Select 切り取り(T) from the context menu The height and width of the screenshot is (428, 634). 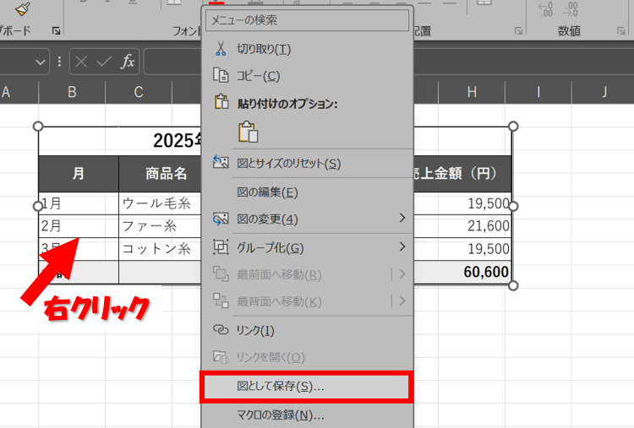click(308, 49)
